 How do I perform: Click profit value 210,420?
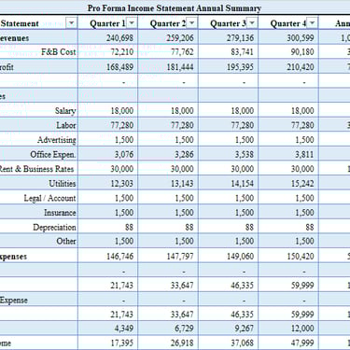tap(301, 67)
